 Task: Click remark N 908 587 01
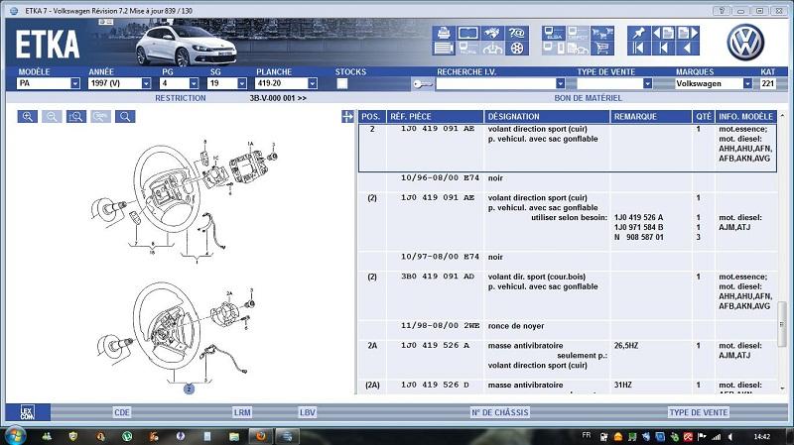[638, 237]
